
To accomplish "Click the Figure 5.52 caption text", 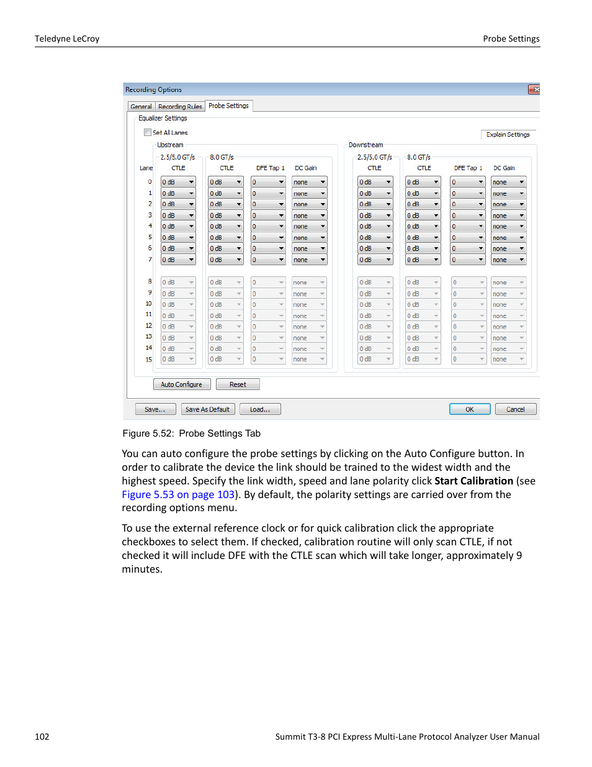I will 191,433.
